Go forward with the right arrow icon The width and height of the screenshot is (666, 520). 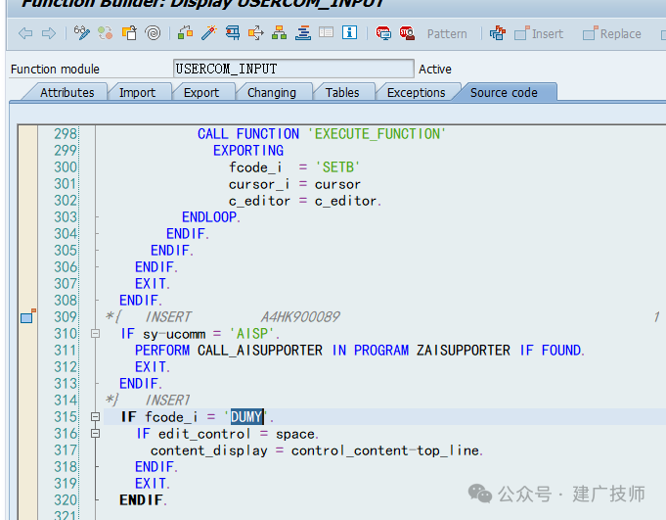click(49, 33)
